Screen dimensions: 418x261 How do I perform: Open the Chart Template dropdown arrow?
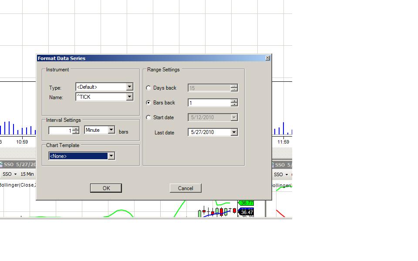pyautogui.click(x=111, y=156)
